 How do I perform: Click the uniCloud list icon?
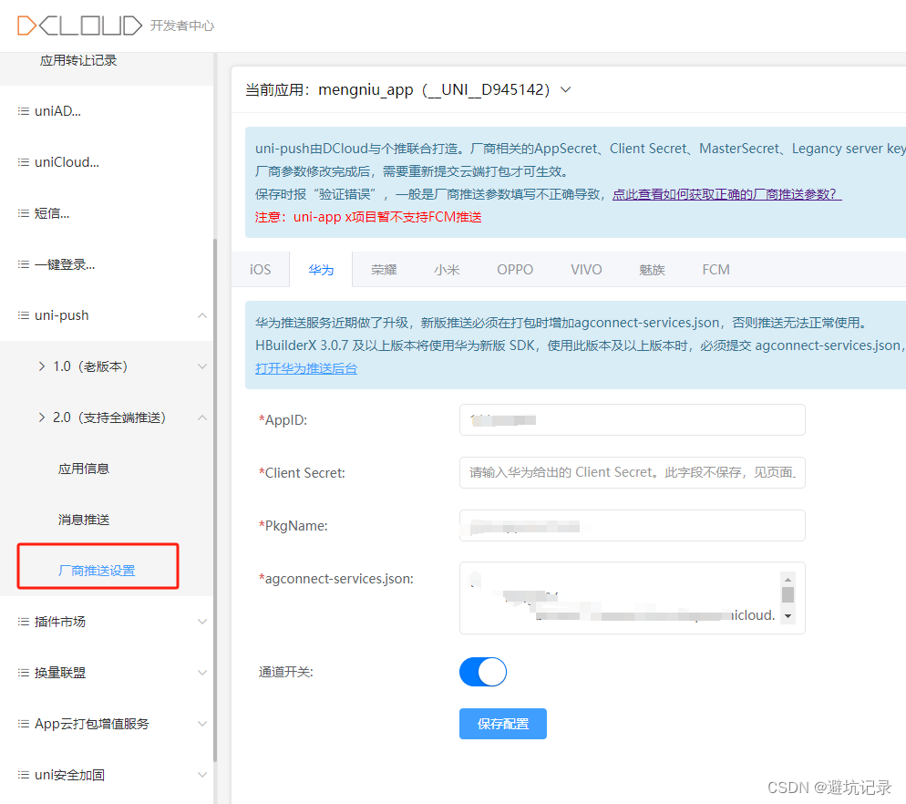tap(23, 162)
